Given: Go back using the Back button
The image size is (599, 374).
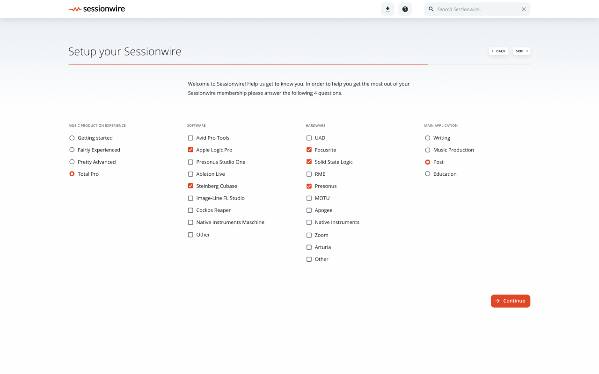Looking at the screenshot, I should 498,51.
